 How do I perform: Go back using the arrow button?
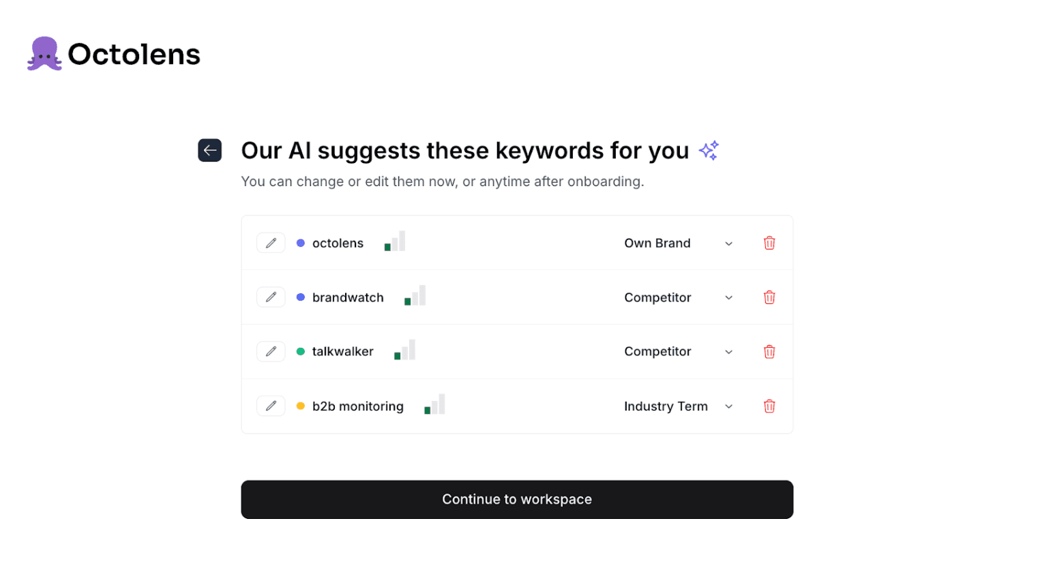(210, 150)
